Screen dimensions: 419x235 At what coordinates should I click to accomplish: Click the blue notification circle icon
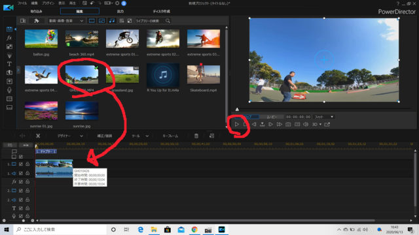(124, 3)
